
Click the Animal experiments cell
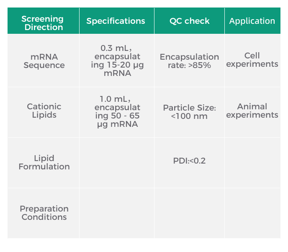click(x=252, y=112)
